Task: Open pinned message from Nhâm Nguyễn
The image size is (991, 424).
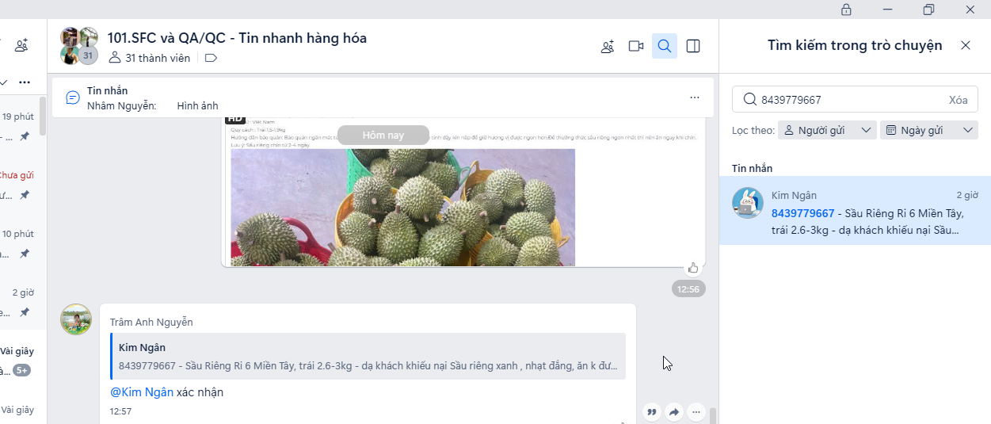Action: [383, 97]
